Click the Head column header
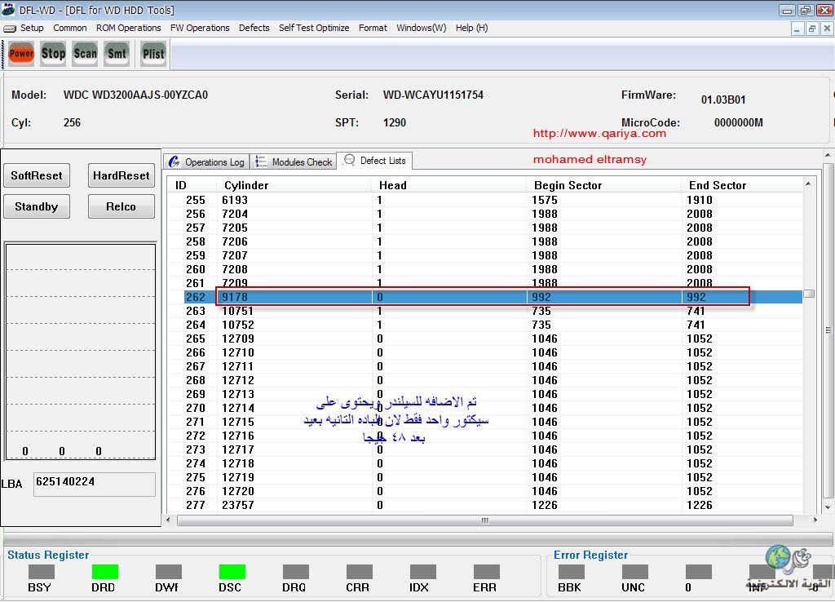Screen dimensions: 835x602 (449, 185)
